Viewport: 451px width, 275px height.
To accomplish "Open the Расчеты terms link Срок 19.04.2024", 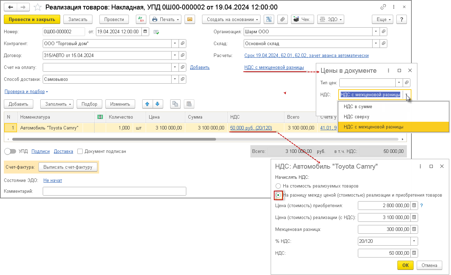I will pos(306,55).
